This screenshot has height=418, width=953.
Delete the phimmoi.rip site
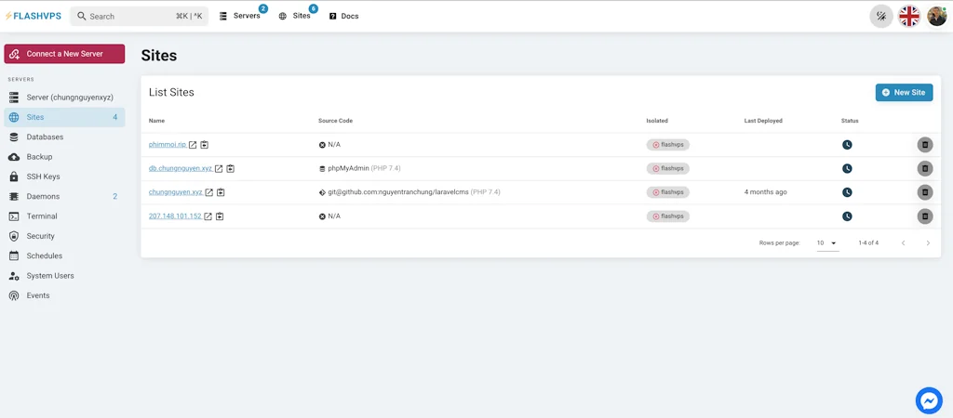point(924,145)
